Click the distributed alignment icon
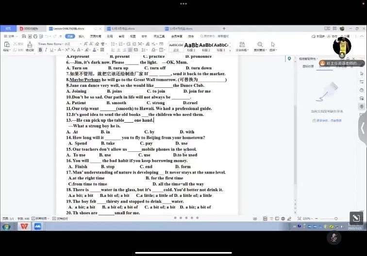This screenshot has width=367, height=256. click(x=136, y=50)
